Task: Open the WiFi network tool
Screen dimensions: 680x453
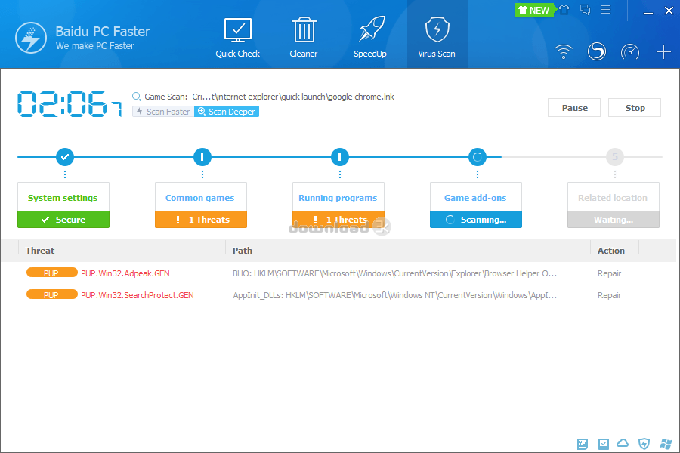Action: click(x=563, y=51)
